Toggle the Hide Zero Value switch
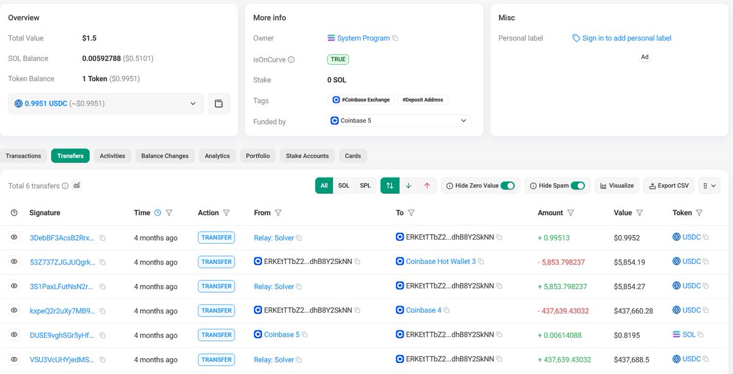733x374 pixels. pos(508,186)
